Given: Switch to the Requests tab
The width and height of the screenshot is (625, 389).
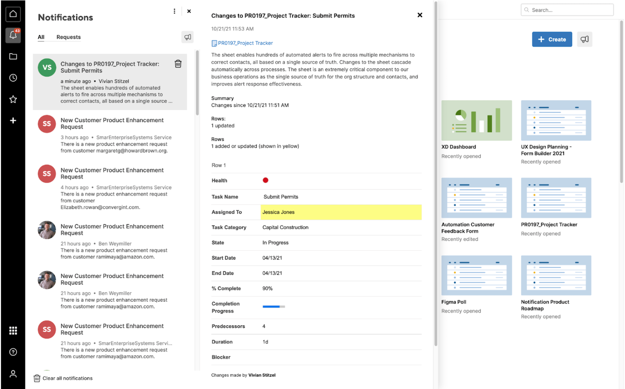Looking at the screenshot, I should [68, 37].
